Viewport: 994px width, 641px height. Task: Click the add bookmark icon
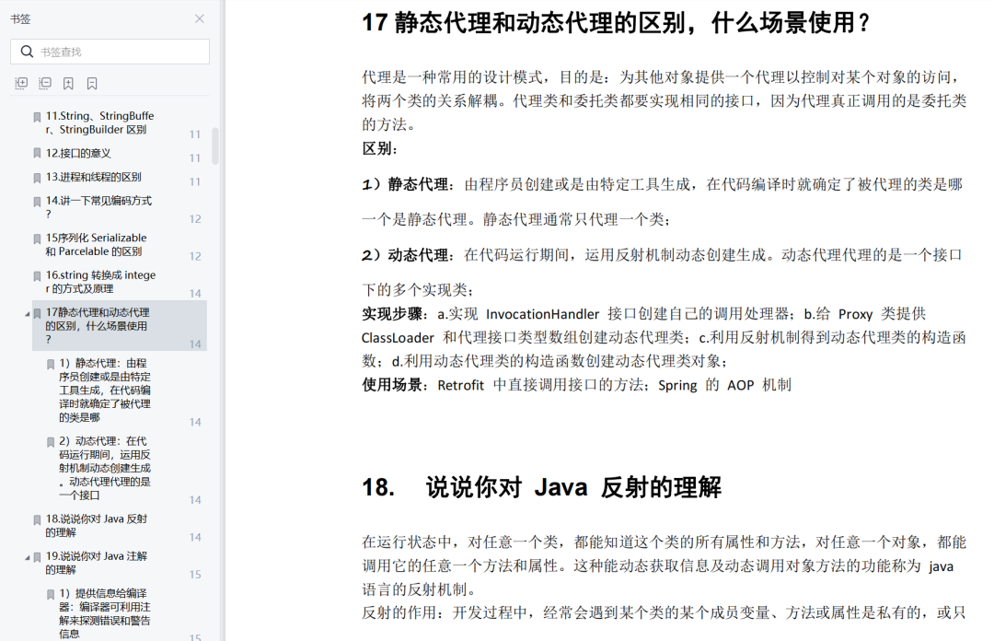point(68,83)
